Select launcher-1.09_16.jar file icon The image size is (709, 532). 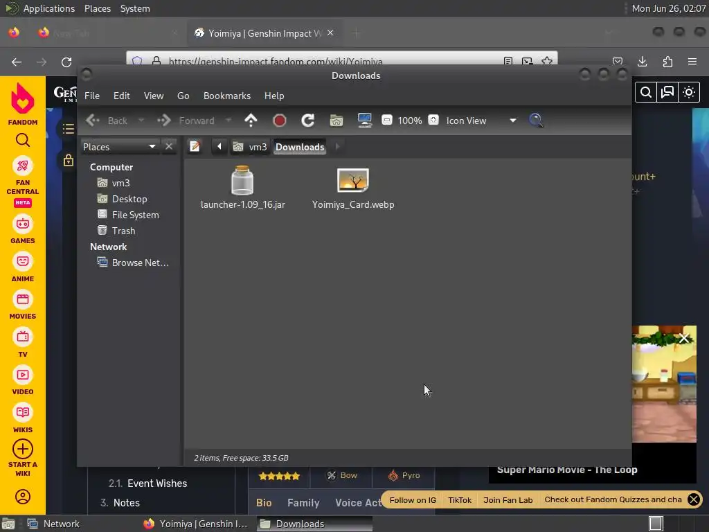243,180
